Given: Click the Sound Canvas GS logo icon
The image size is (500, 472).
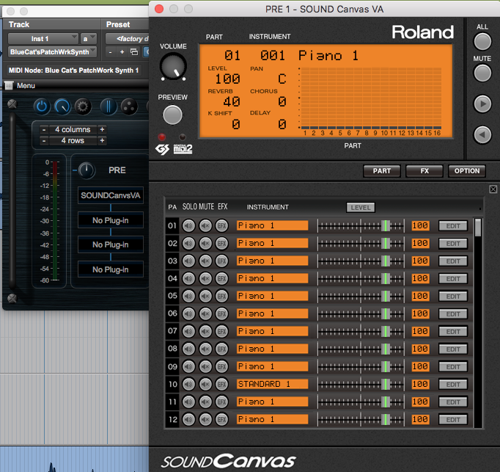Looking at the screenshot, I should [162, 149].
